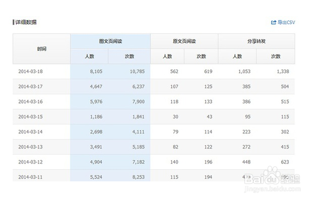The height and width of the screenshot is (200, 319).
Task: Select the 图文页阅读 column header
Action: pos(110,41)
